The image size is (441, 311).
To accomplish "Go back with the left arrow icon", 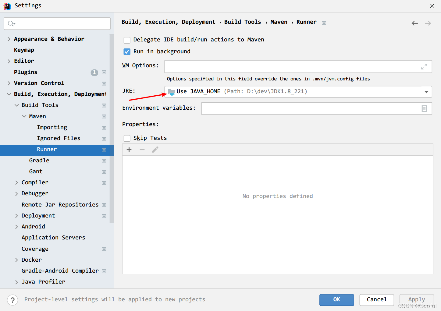I will [x=414, y=23].
